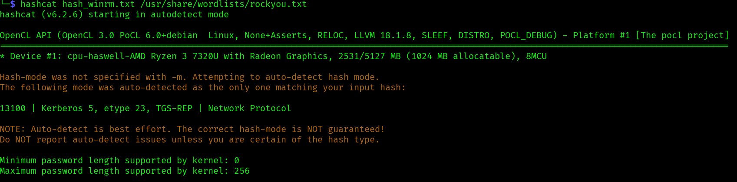The width and height of the screenshot is (737, 182).
Task: Click the words "autodetect mode" in the startup line
Action: click(x=189, y=15)
